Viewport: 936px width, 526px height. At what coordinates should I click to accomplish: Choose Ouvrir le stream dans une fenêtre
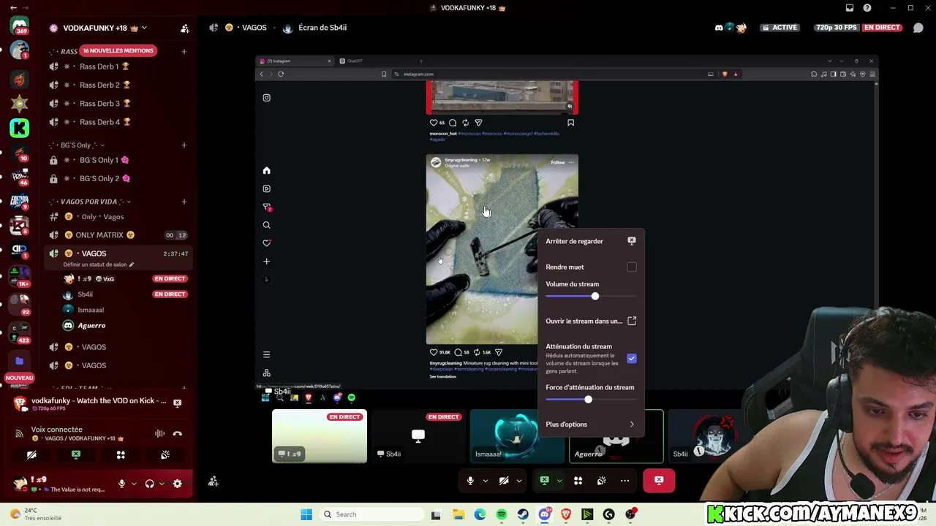coord(591,321)
